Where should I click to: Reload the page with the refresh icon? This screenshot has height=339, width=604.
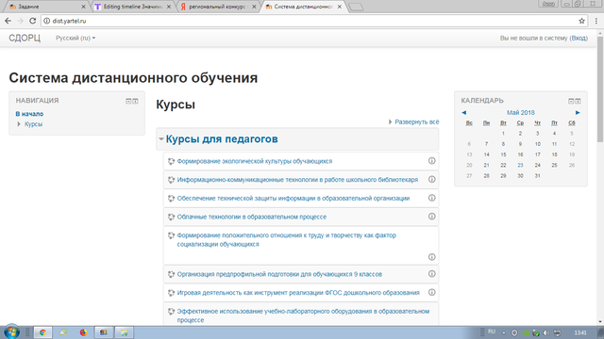(x=33, y=21)
